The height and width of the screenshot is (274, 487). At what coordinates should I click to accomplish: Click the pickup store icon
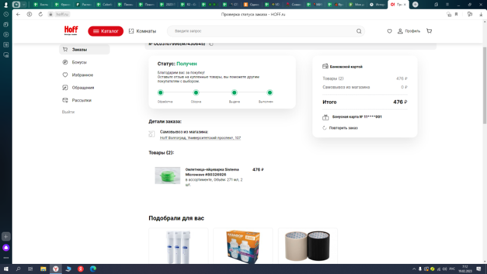click(x=151, y=134)
